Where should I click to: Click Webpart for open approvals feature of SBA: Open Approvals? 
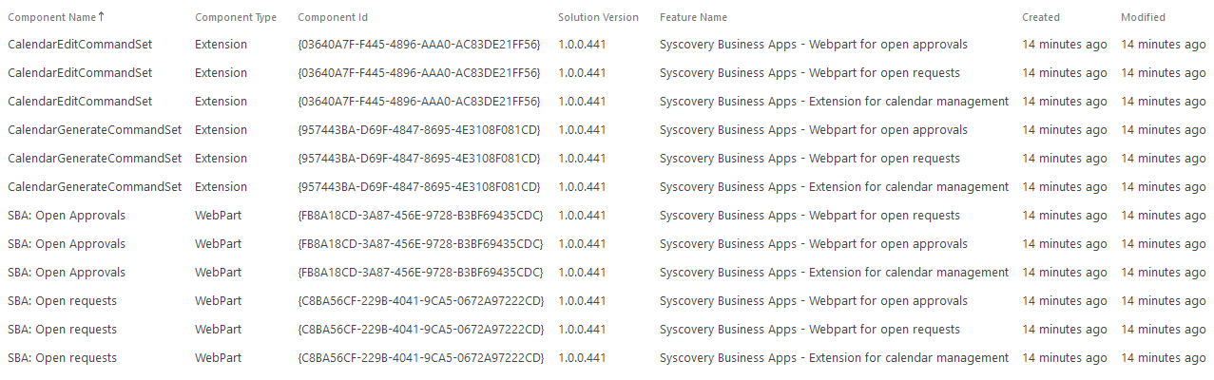[x=814, y=244]
